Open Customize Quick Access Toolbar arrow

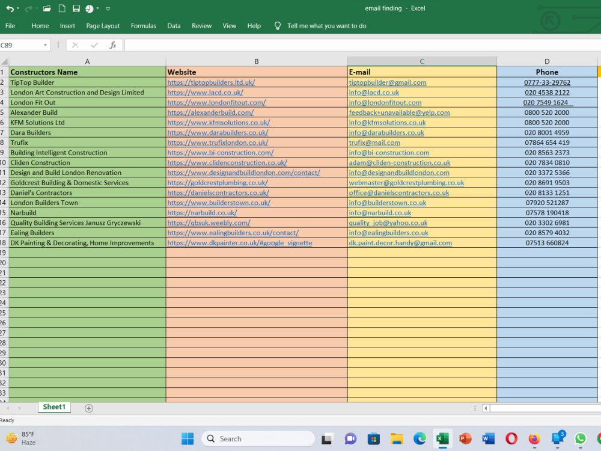(x=108, y=8)
